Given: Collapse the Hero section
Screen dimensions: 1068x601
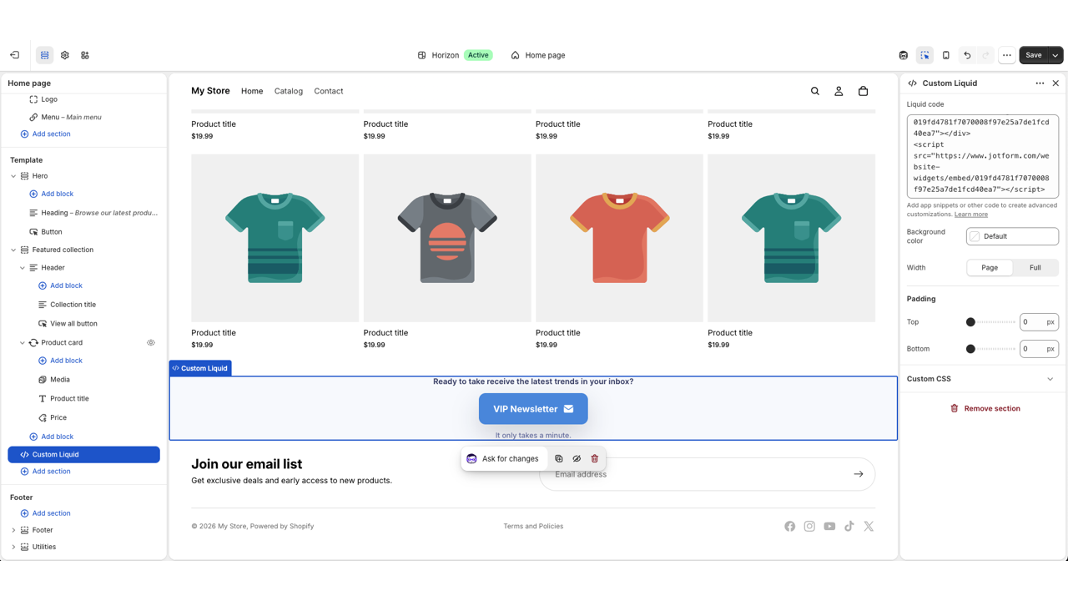Looking at the screenshot, I should (13, 176).
